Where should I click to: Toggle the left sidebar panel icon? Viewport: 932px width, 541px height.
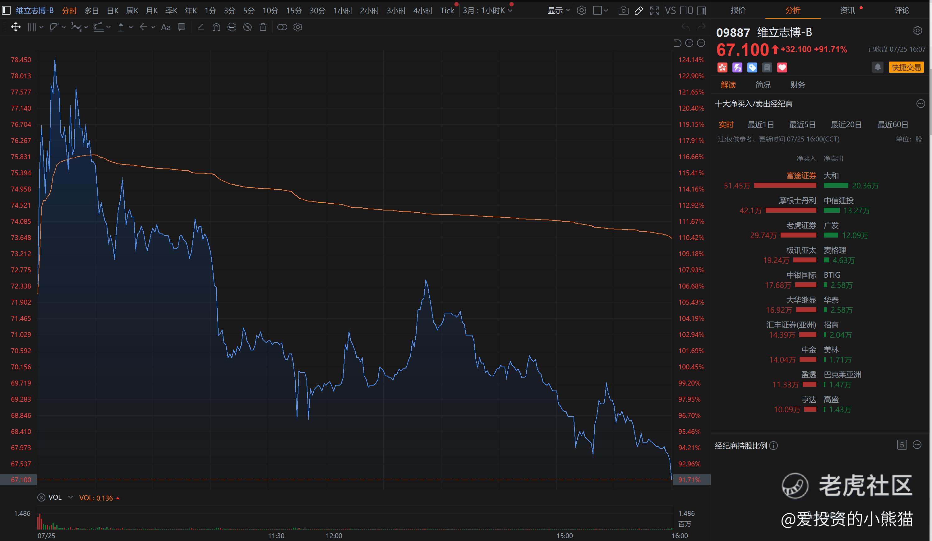[6, 10]
